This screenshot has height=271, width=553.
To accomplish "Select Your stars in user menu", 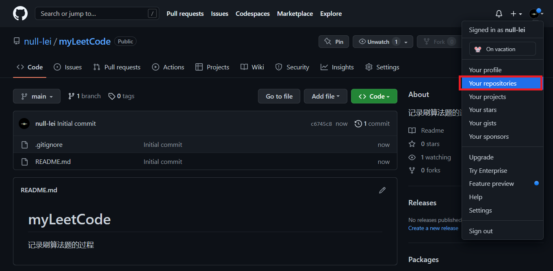I will [x=503, y=110].
